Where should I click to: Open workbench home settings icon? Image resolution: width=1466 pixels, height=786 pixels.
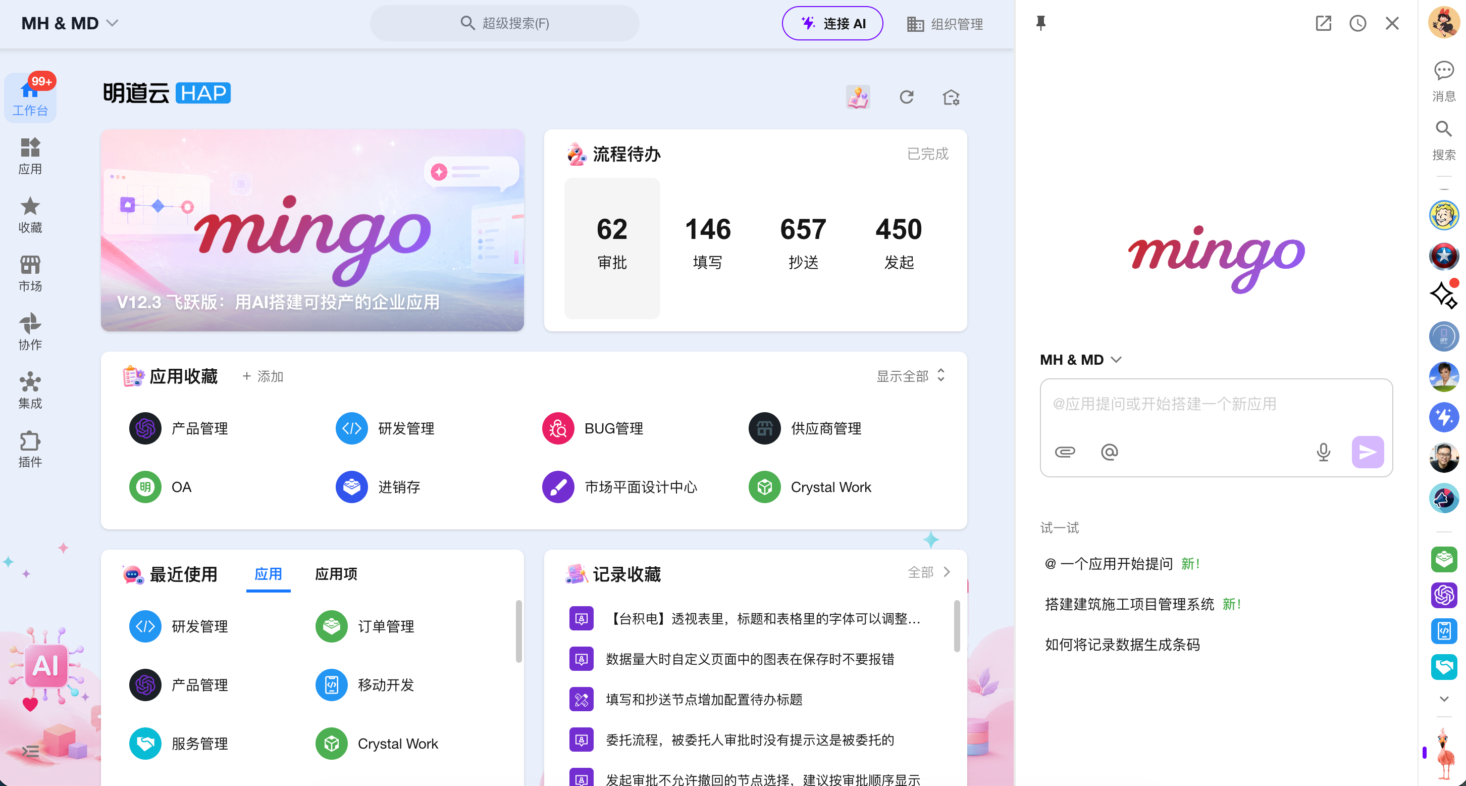[x=951, y=97]
